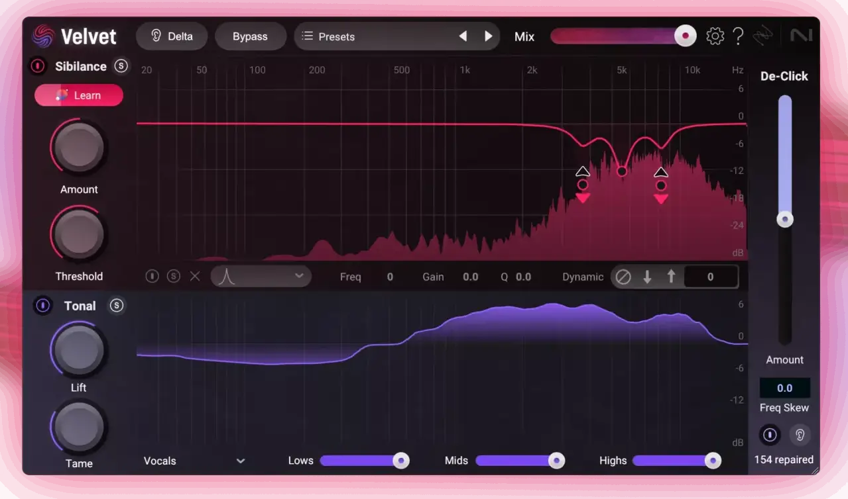Load the next preset with right arrow

489,36
